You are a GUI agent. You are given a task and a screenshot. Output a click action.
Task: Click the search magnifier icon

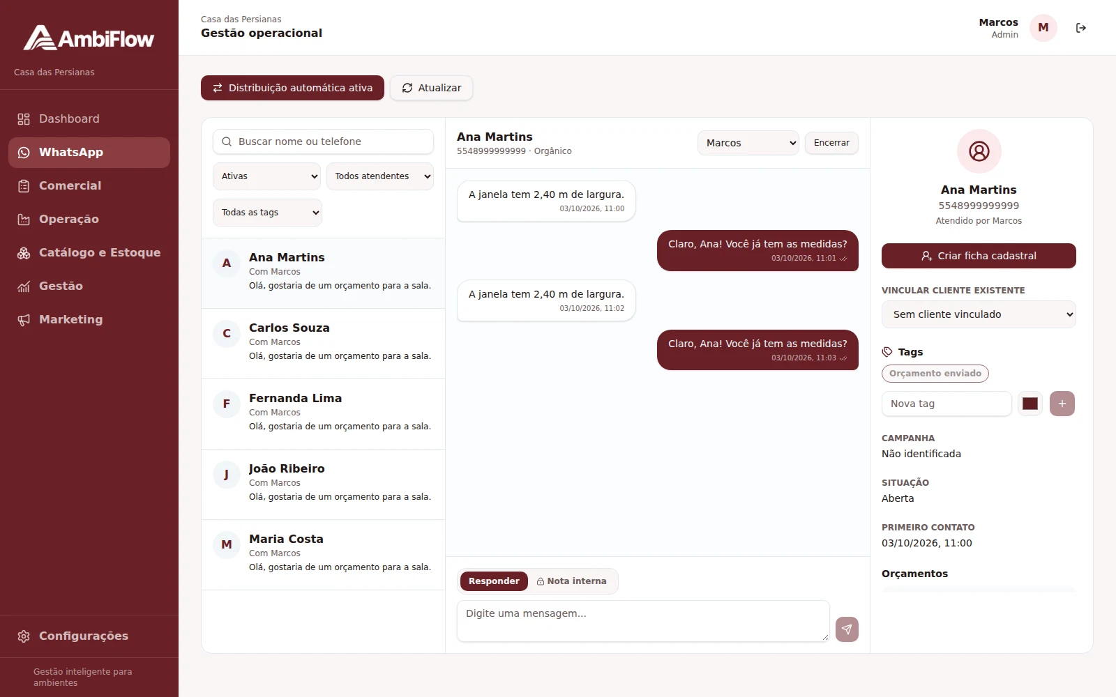click(x=227, y=141)
